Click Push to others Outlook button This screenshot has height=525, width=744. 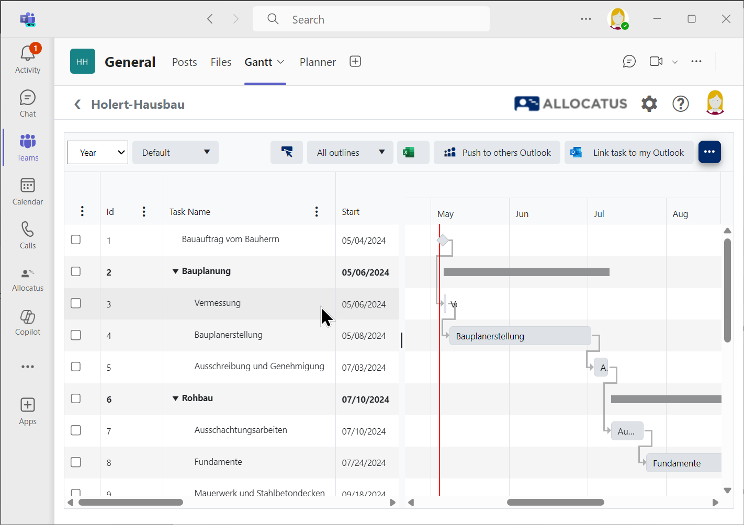coord(497,152)
